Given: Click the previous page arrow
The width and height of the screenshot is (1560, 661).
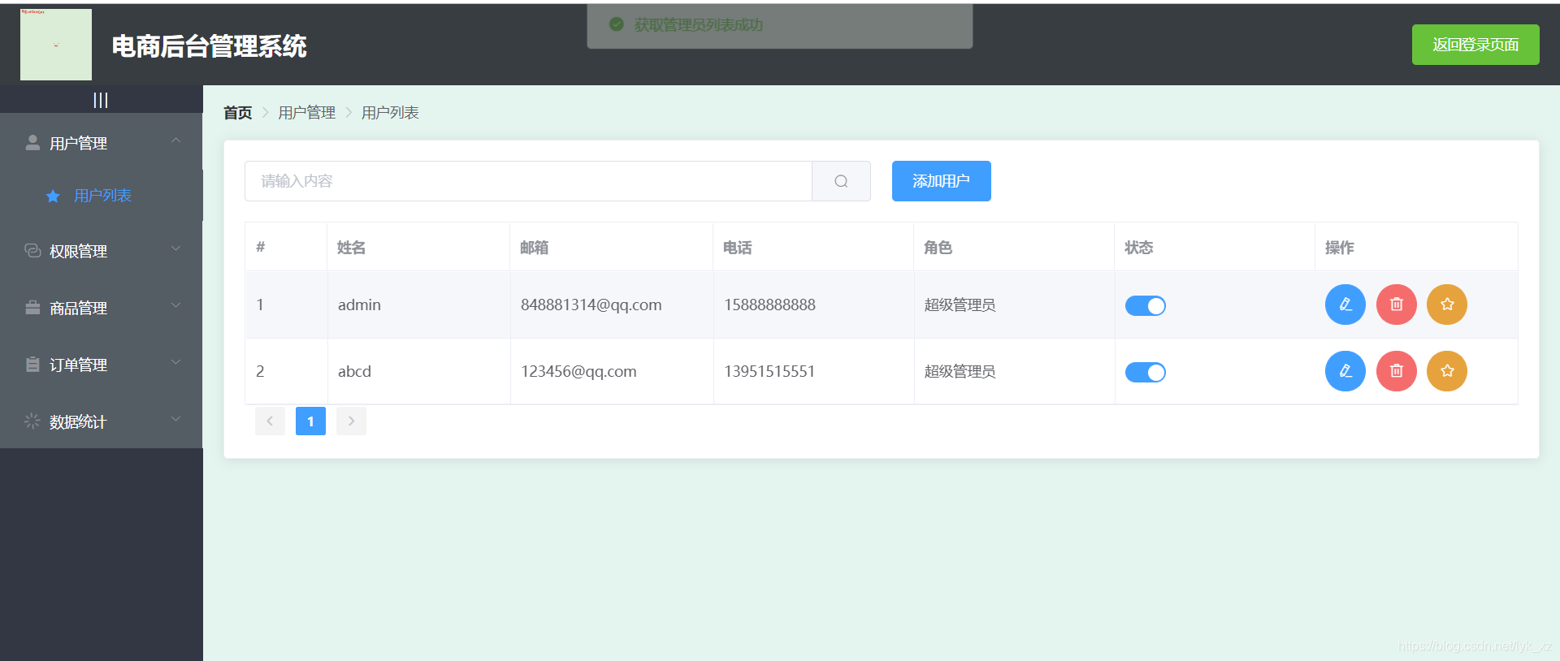Looking at the screenshot, I should coord(270,421).
